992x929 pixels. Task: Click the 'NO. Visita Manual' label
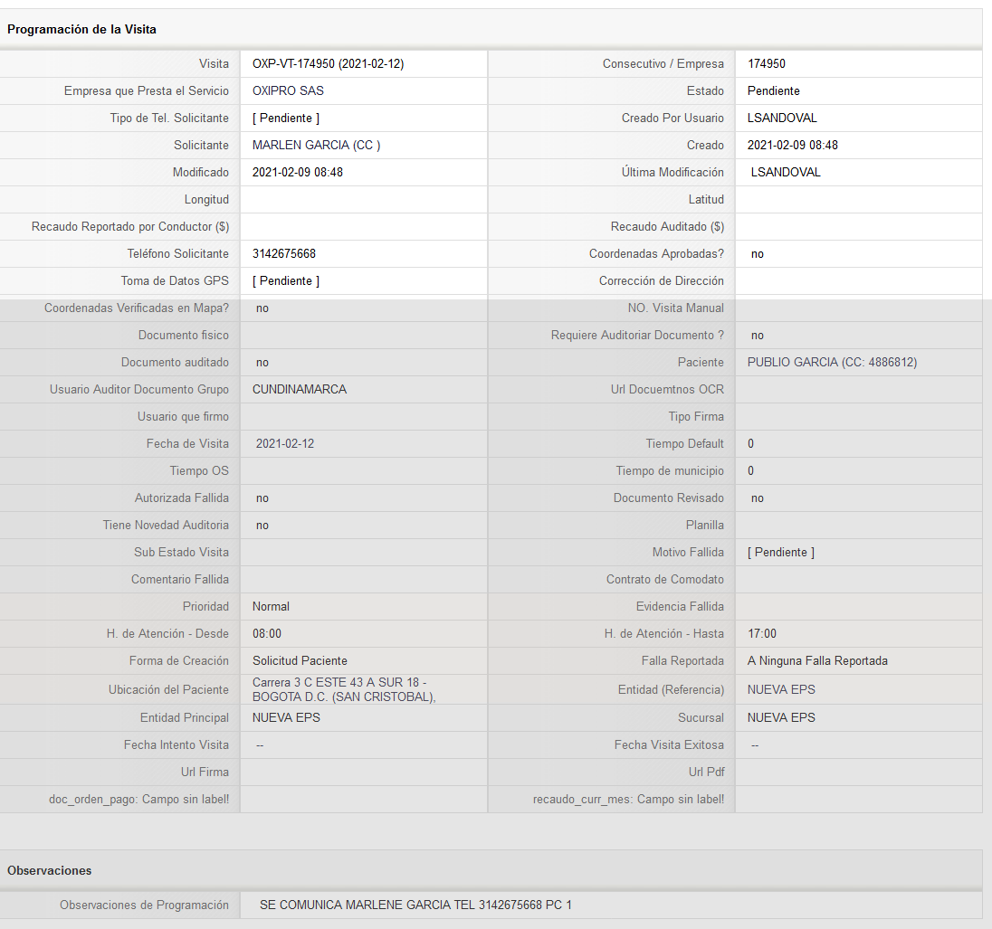(676, 308)
